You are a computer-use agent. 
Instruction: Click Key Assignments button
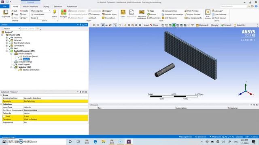[x=193, y=18]
